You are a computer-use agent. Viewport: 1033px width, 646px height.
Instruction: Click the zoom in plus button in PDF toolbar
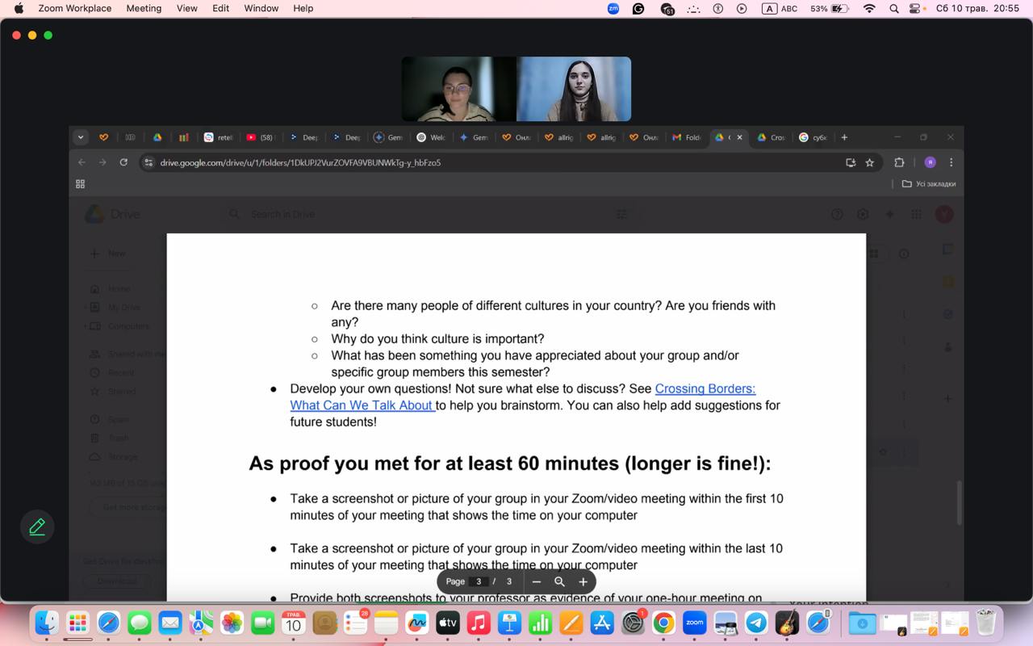[583, 581]
